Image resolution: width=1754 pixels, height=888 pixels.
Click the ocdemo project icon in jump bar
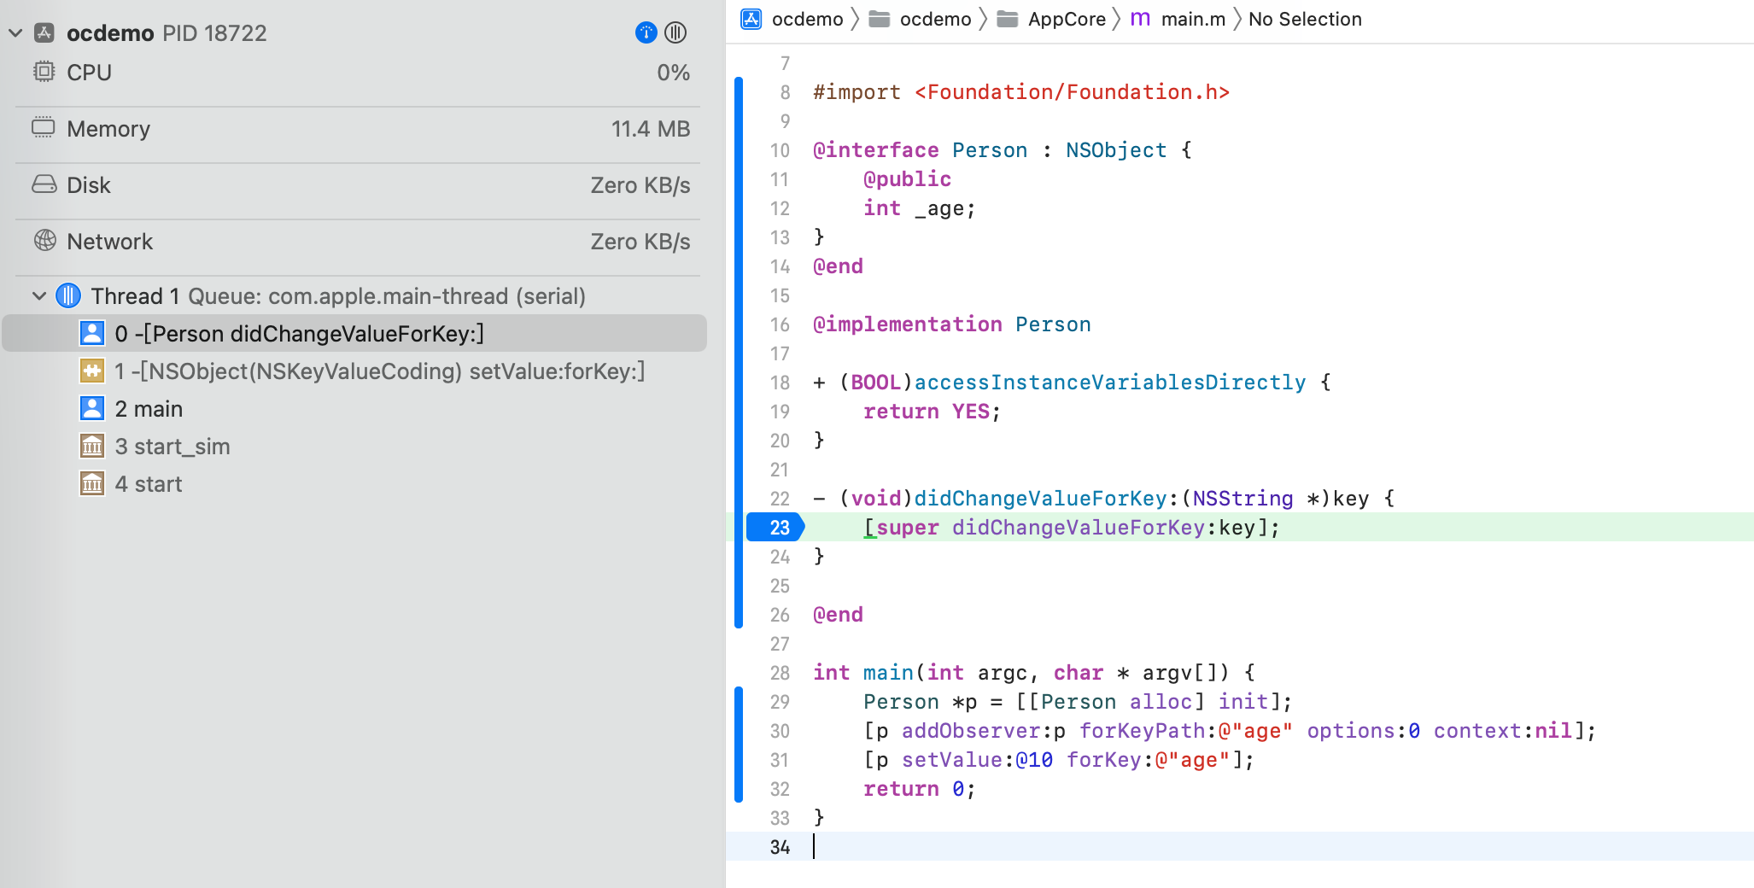coord(751,19)
